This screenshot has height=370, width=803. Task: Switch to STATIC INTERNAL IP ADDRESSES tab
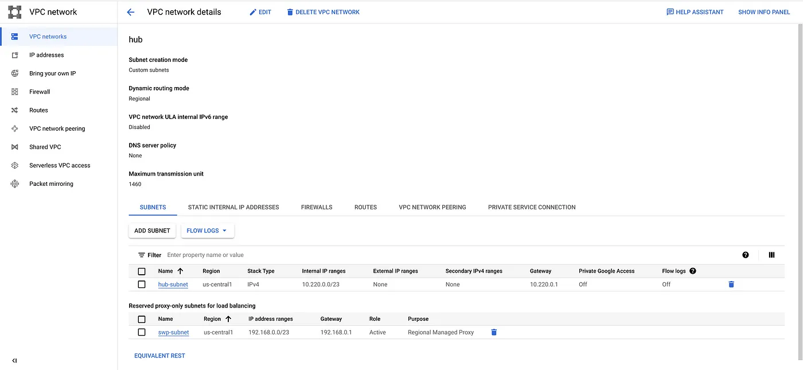[233, 207]
